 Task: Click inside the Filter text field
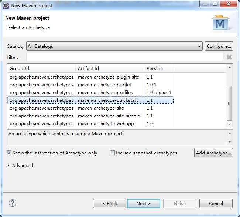click(124, 57)
